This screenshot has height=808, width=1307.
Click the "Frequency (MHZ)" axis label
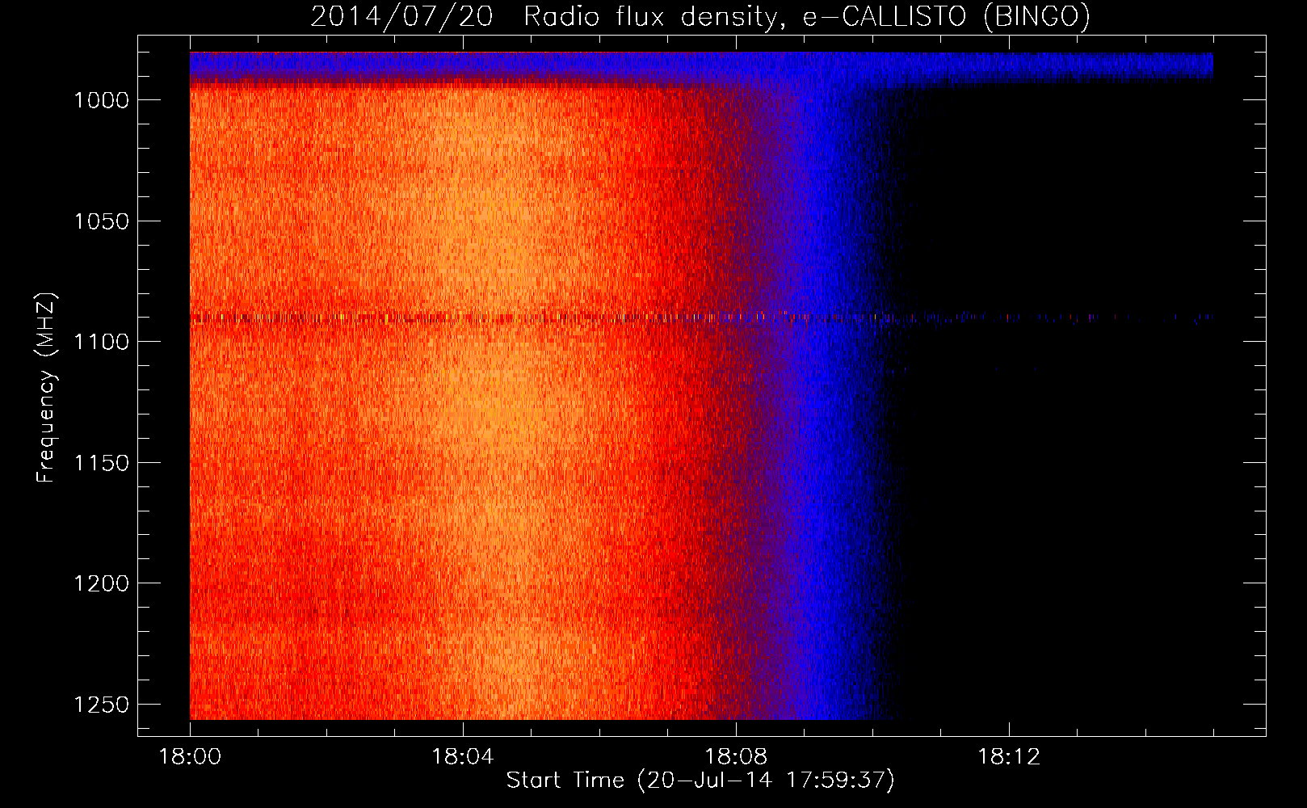click(x=46, y=388)
